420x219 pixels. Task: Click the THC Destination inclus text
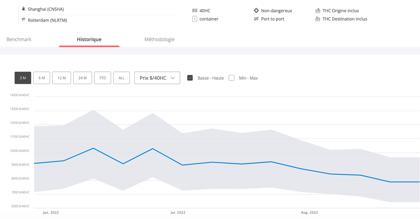click(x=345, y=19)
